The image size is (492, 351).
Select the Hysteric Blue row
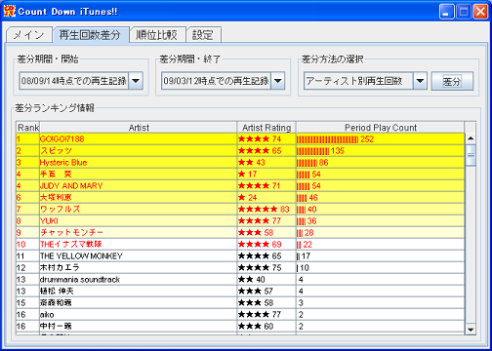pos(240,163)
